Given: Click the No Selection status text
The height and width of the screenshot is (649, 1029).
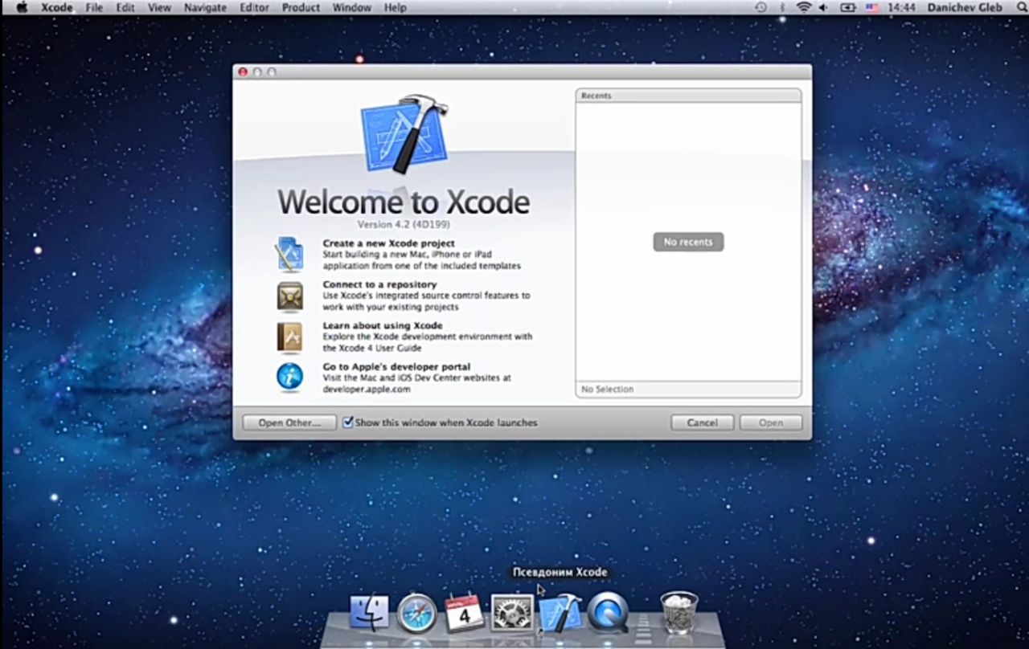Looking at the screenshot, I should coord(607,389).
